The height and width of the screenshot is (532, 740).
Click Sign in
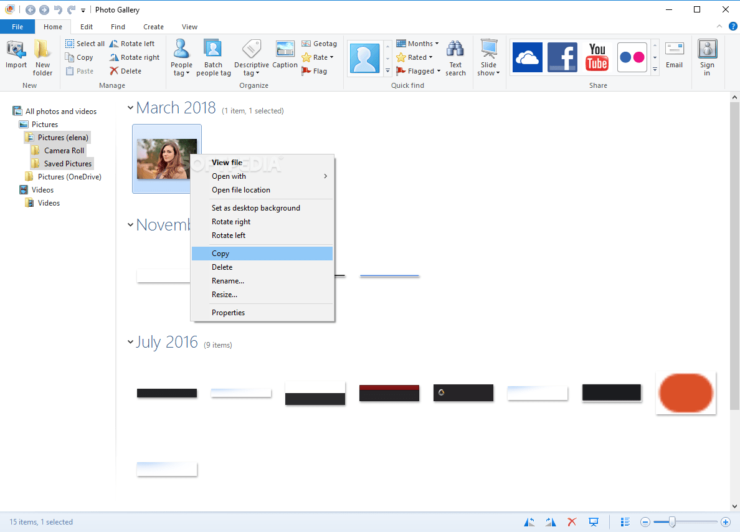(707, 57)
